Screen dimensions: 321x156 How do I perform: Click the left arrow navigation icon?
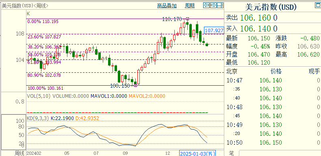click(x=206, y=5)
